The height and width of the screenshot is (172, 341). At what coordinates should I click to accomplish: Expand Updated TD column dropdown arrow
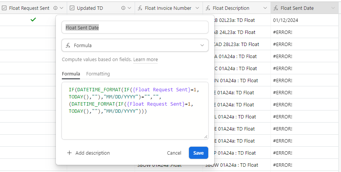tap(129, 8)
